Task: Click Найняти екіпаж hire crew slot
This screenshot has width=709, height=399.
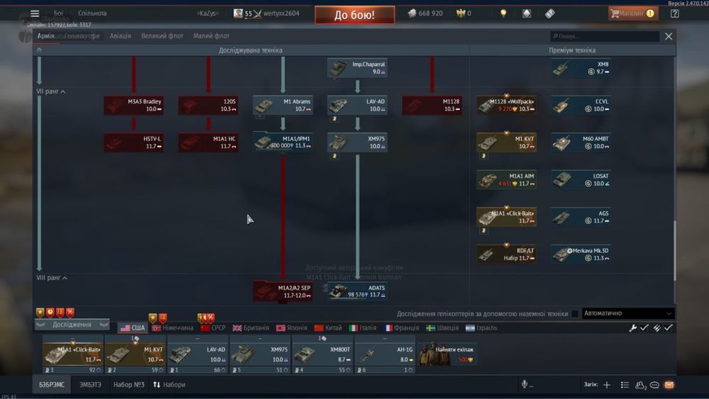Action: pos(447,354)
